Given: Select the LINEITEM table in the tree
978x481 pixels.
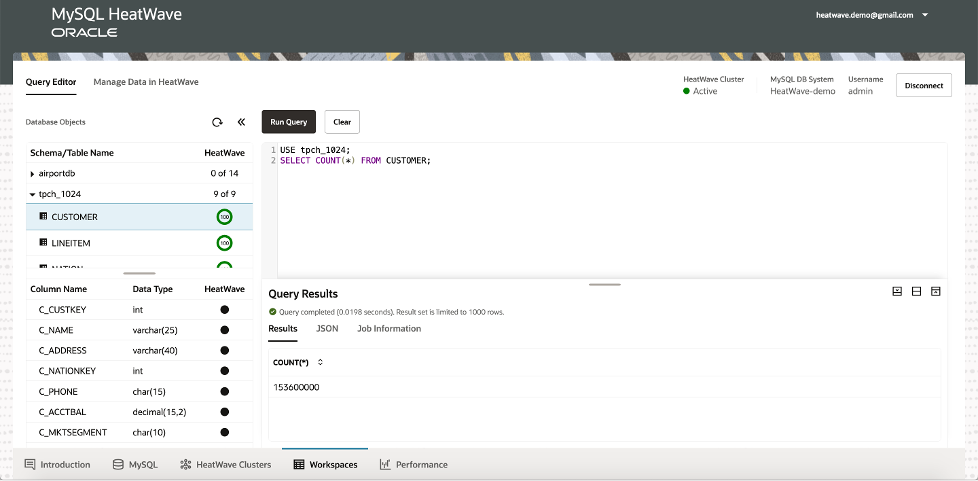Looking at the screenshot, I should [x=71, y=243].
